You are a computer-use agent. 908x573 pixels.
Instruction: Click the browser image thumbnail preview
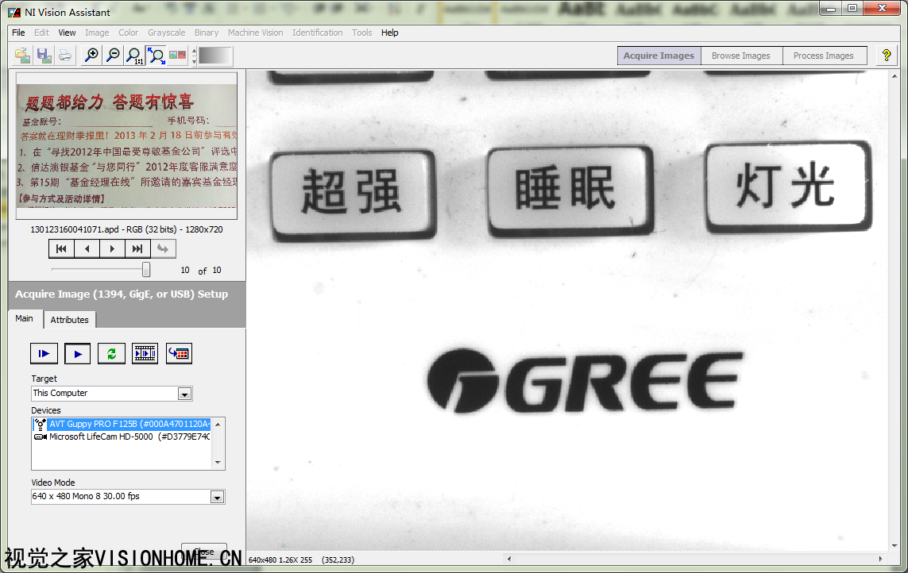(x=127, y=146)
